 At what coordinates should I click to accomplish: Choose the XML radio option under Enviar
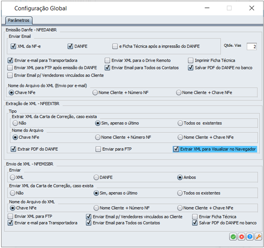[x=13, y=177]
